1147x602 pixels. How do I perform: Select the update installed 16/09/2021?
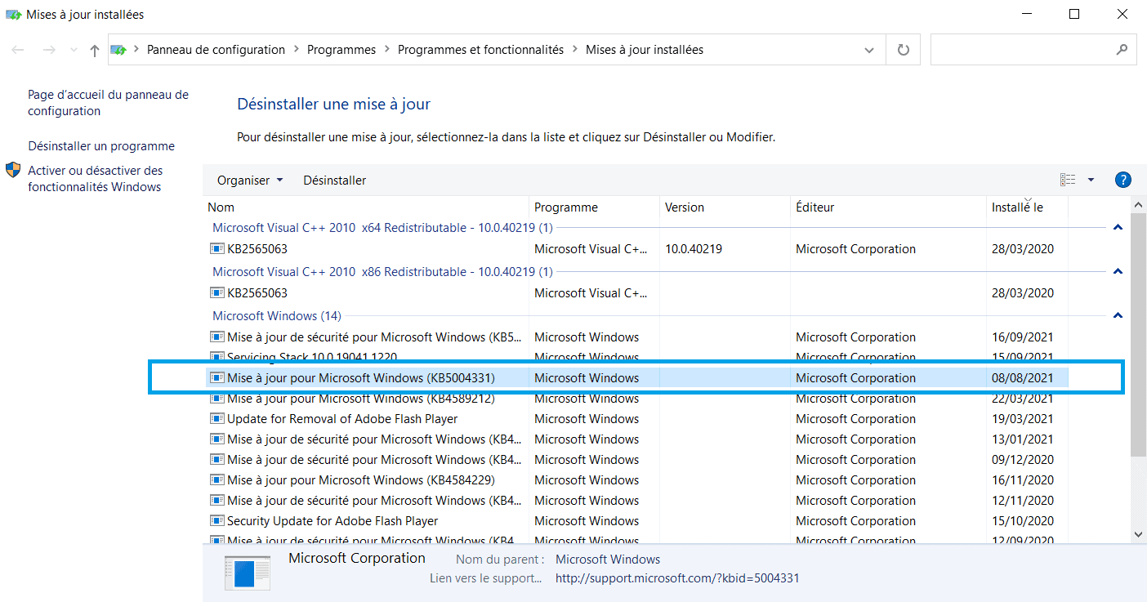pos(636,337)
